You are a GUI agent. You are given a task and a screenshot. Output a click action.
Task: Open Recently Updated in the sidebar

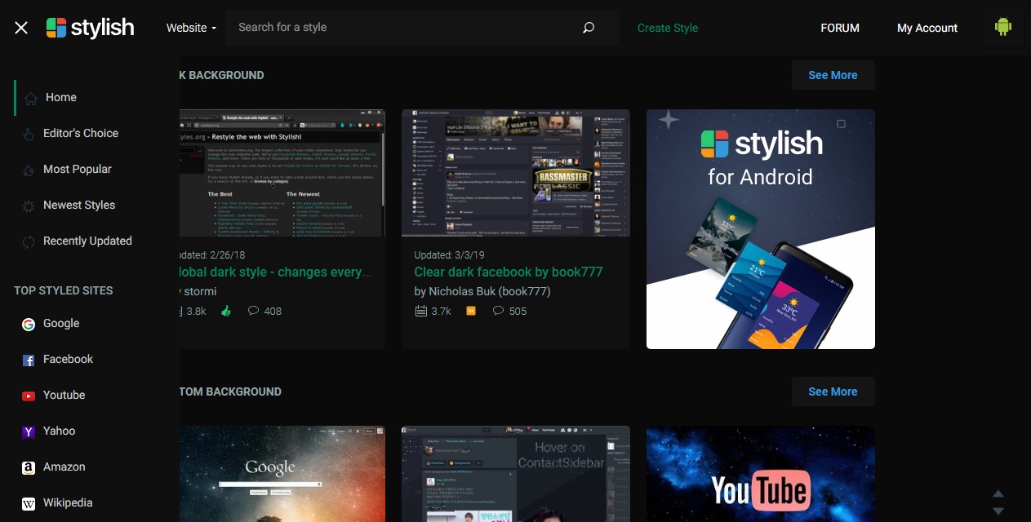point(87,241)
